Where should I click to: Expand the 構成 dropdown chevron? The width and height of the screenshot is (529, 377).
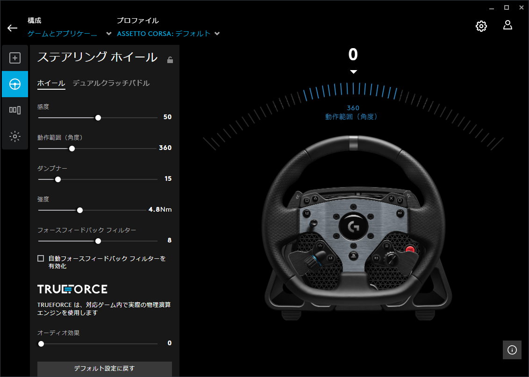coord(108,33)
